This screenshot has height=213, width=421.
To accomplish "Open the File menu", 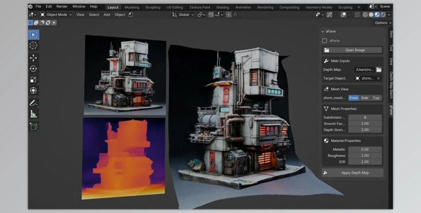I will click(39, 6).
